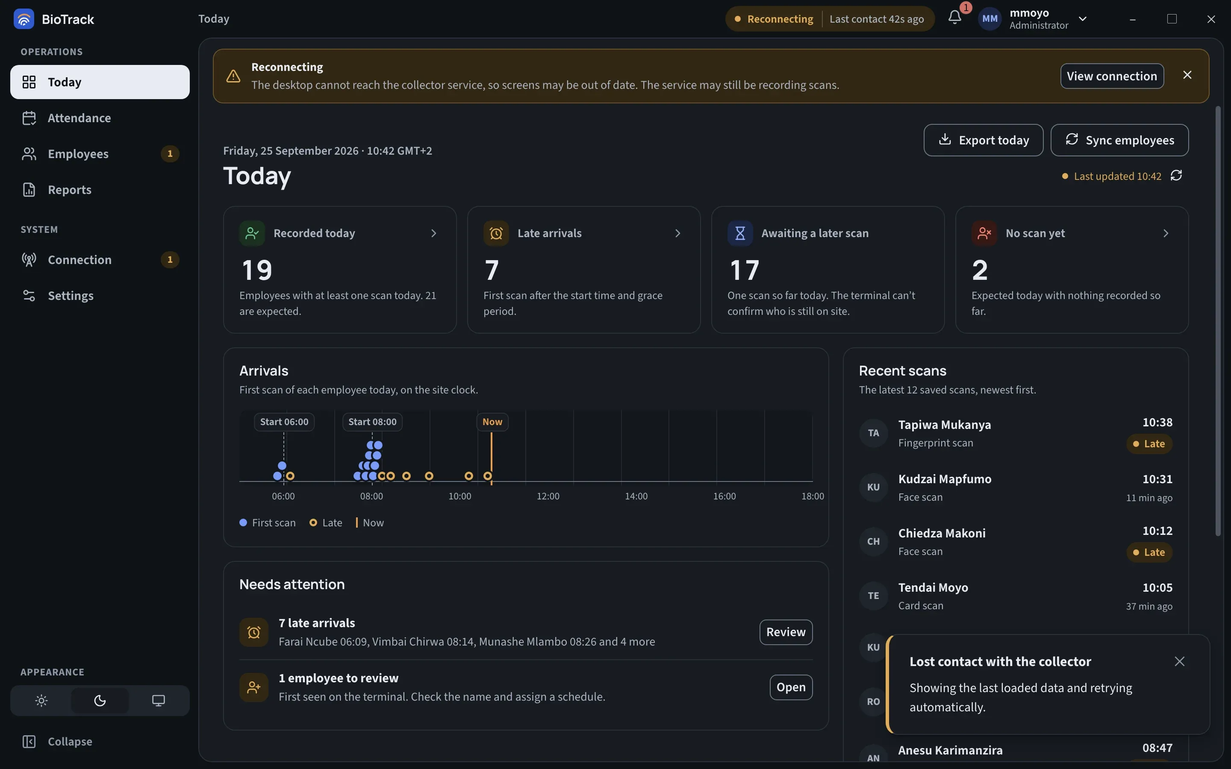
Task: Click the CH avatar for Chiedza Makoni
Action: (873, 542)
